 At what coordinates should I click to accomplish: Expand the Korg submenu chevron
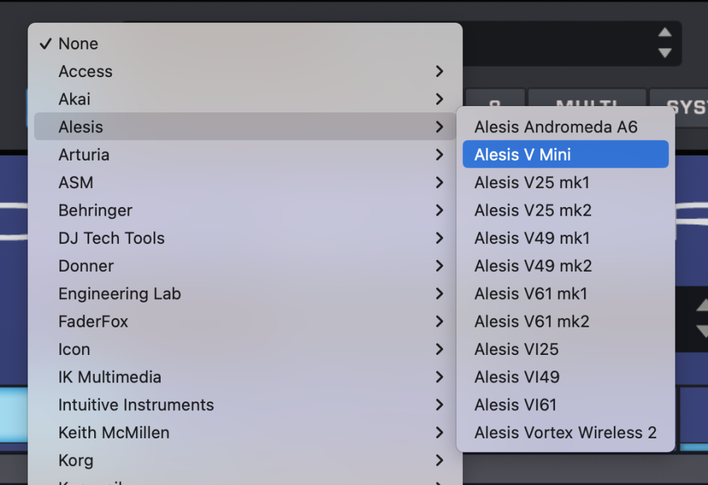[440, 460]
